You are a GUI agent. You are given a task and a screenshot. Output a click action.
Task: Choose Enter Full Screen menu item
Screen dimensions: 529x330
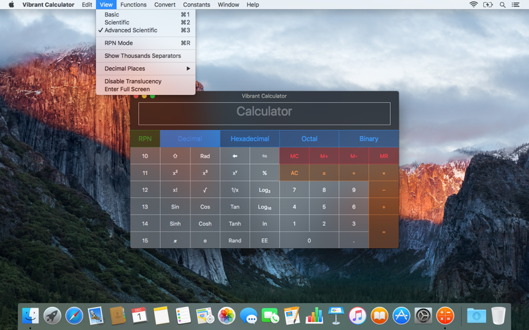click(145, 89)
